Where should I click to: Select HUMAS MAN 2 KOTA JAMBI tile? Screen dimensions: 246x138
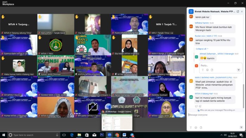coord(56,86)
